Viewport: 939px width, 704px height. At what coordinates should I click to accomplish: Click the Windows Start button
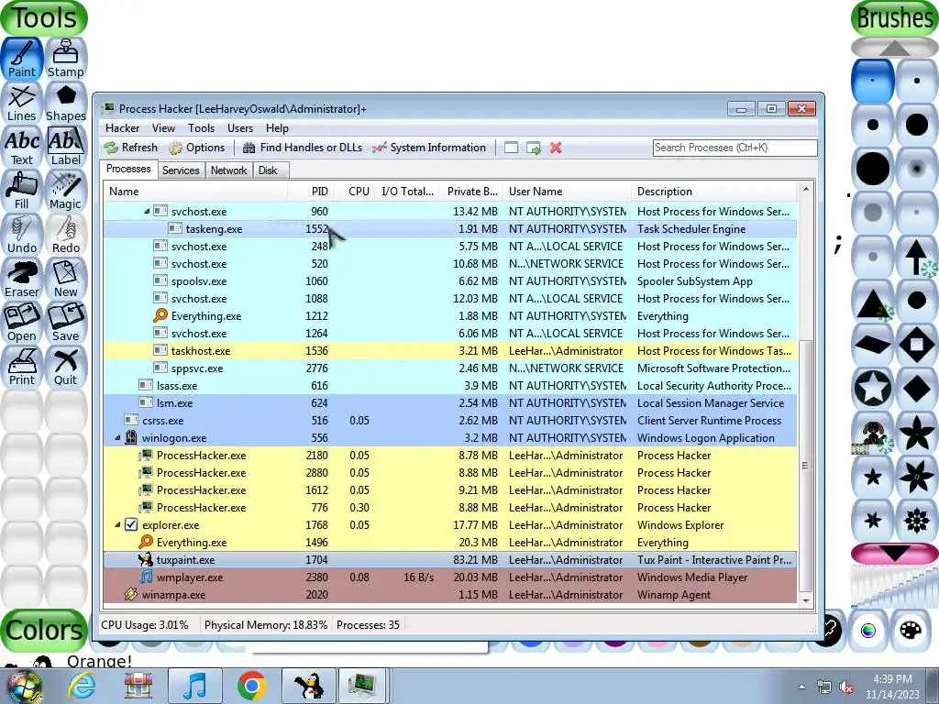tap(23, 686)
